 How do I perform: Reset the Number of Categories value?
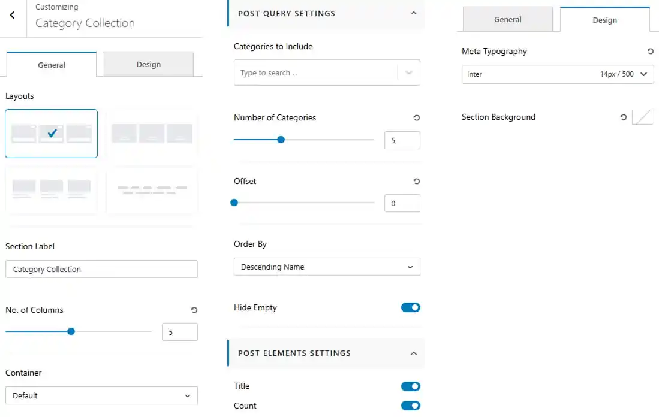tap(416, 118)
